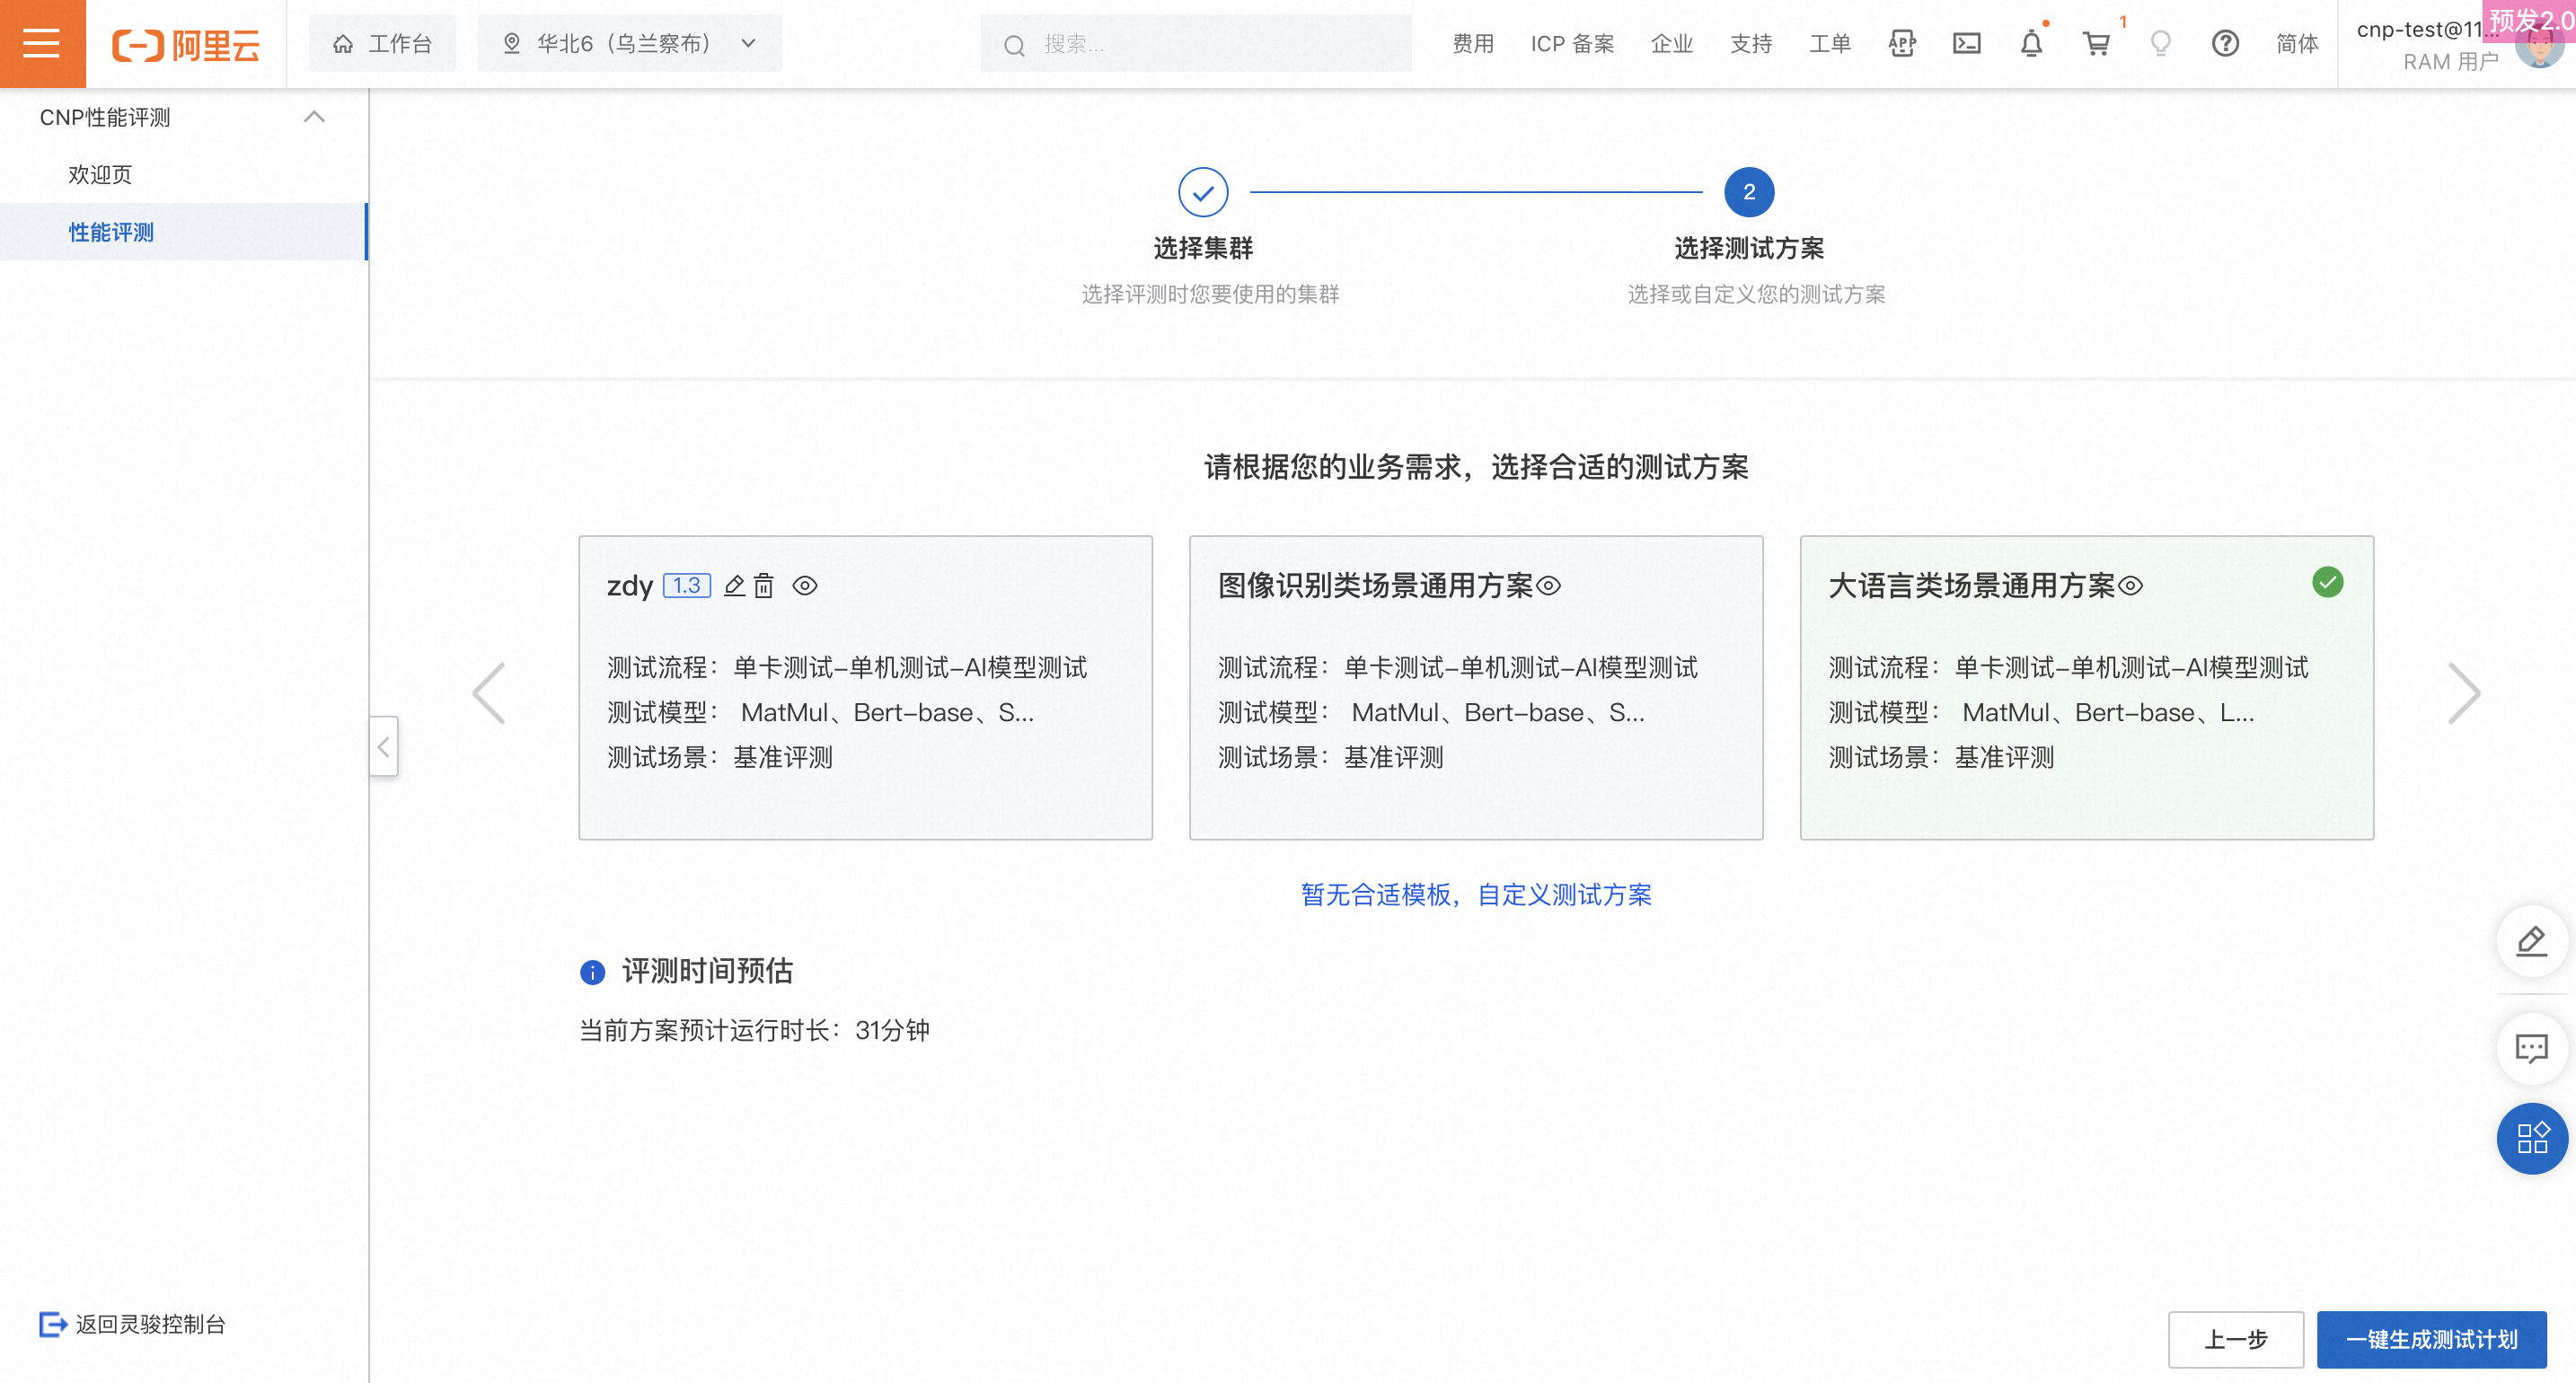Open the floating feedback chat icon
The image size is (2576, 1383).
pyautogui.click(x=2531, y=1048)
